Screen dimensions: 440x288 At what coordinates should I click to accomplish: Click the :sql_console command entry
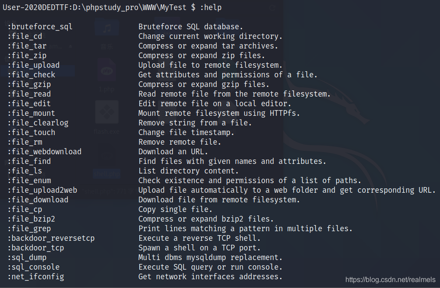[33, 267]
